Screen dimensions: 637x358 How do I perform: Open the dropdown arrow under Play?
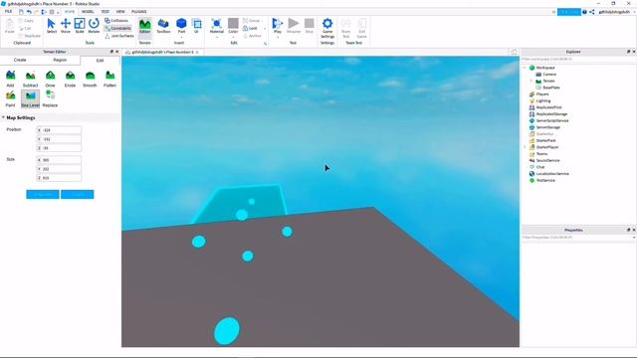pos(278,37)
